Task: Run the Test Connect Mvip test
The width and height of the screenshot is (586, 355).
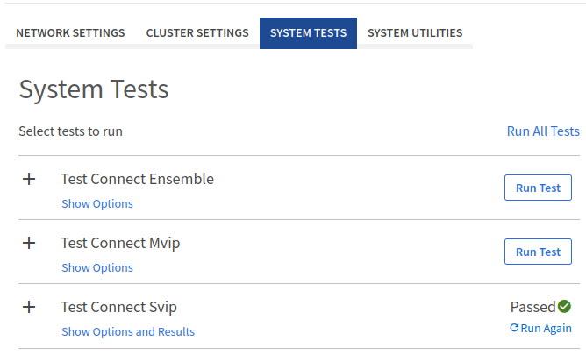Action: (x=538, y=252)
